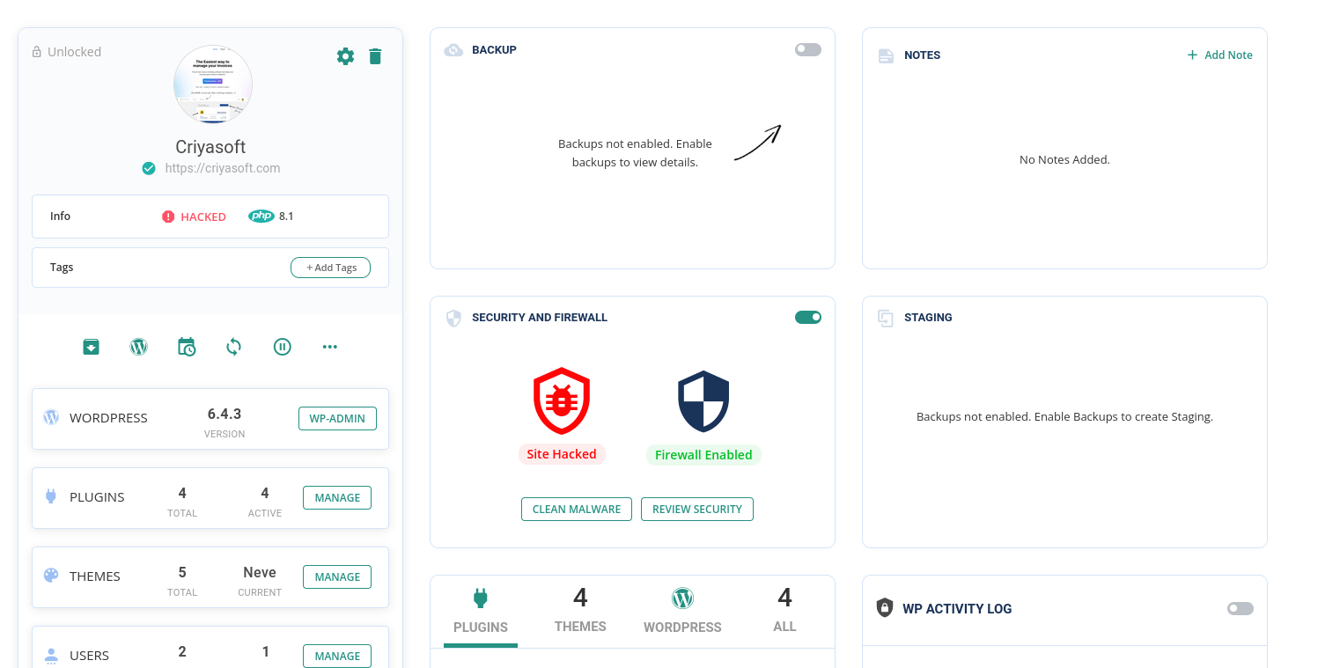This screenshot has height=668, width=1318.
Task: Turn on the WP Activity Log toggle
Action: pos(1240,609)
